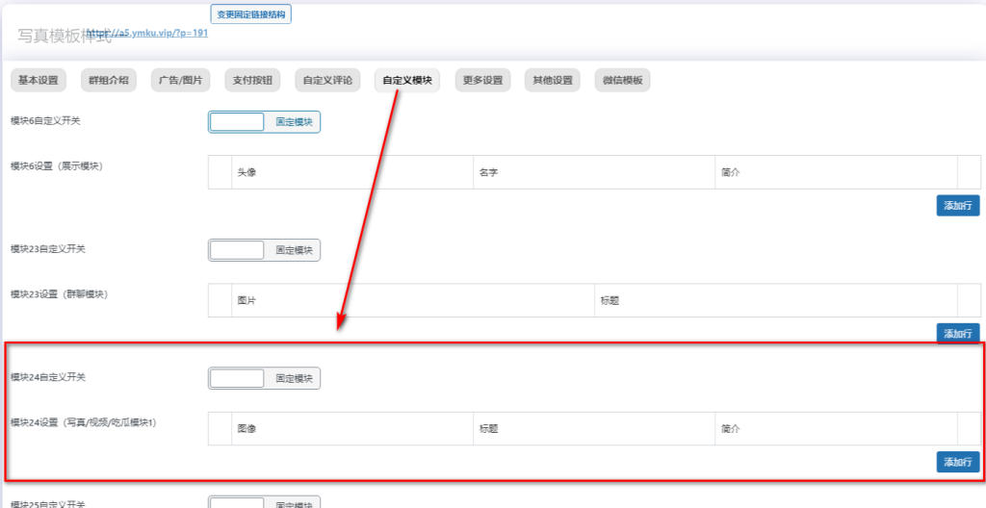986x508 pixels.
Task: Click 添加行 under the 模块6 table
Action: (957, 205)
